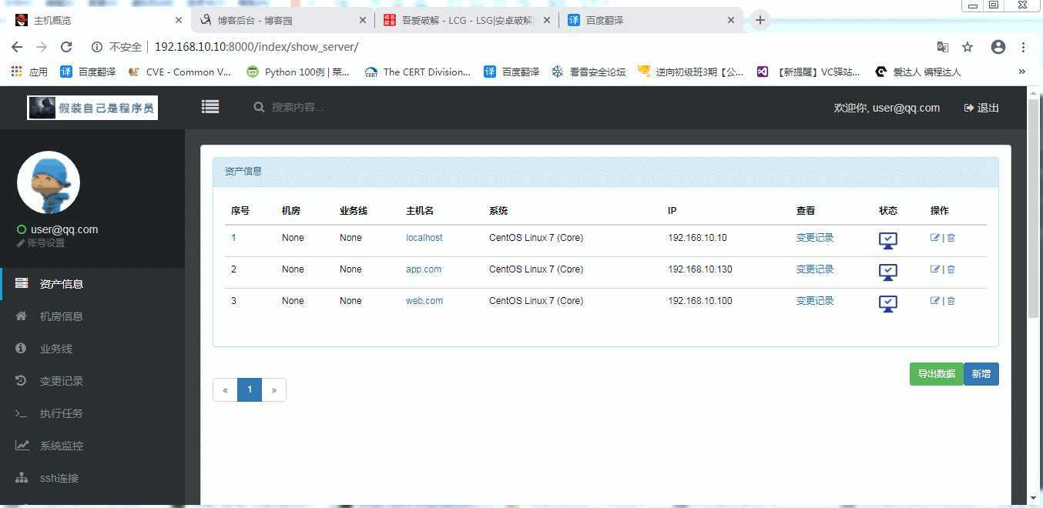Delete the web.com server entry
Screen dimensions: 1043x508
pyautogui.click(x=951, y=301)
